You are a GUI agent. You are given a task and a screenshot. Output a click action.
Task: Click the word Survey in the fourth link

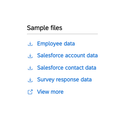click(46, 80)
